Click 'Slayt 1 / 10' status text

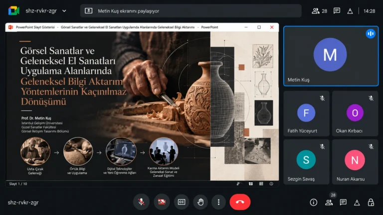click(18, 184)
